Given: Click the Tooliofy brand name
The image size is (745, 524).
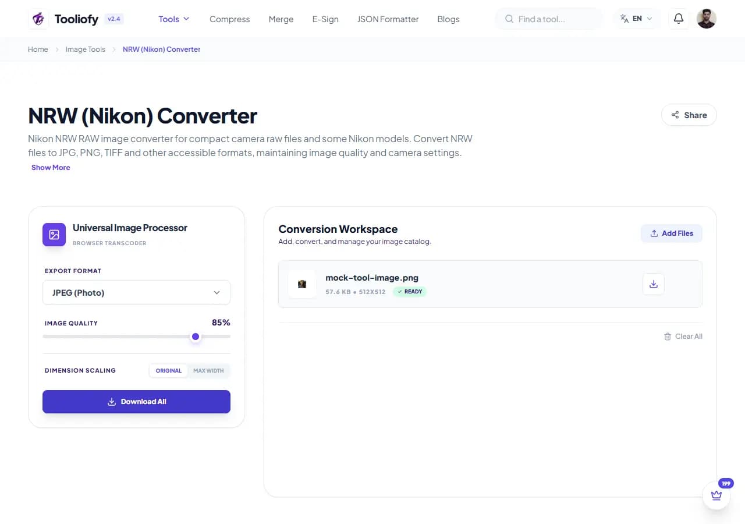Looking at the screenshot, I should pos(76,19).
